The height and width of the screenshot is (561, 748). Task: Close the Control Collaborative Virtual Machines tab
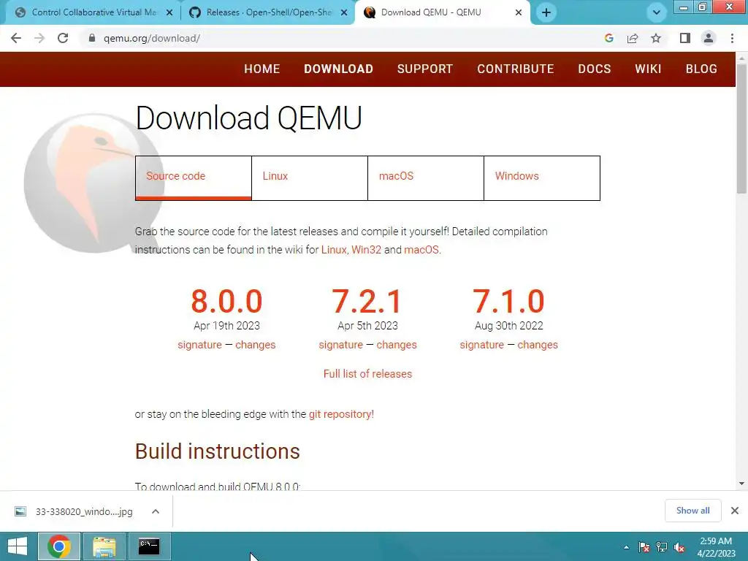[169, 13]
